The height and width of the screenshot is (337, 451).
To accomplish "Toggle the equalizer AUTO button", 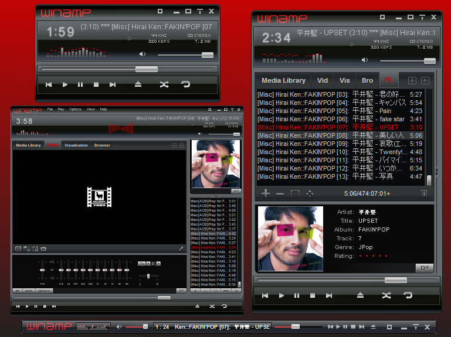I will 29,291.
